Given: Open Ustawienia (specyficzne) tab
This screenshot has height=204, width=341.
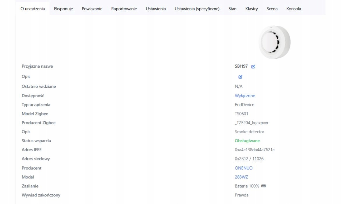Looking at the screenshot, I should pos(197,9).
